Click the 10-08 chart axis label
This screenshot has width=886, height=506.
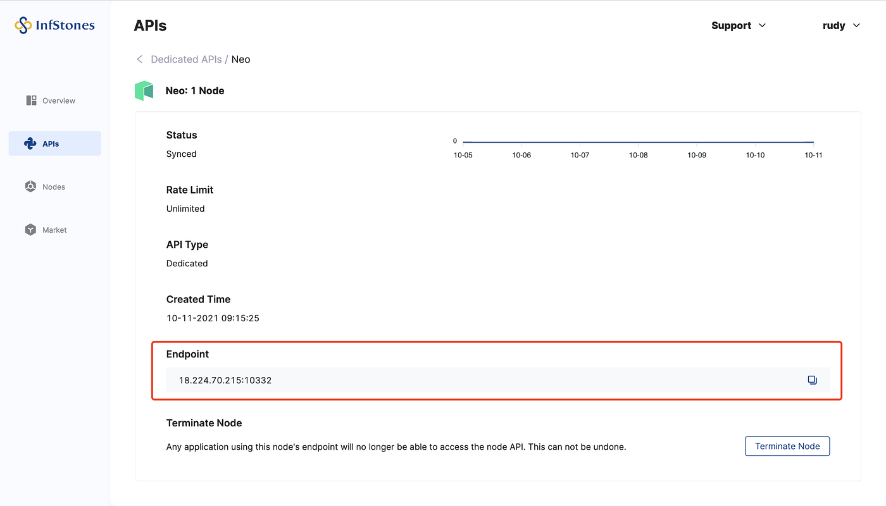(x=638, y=155)
